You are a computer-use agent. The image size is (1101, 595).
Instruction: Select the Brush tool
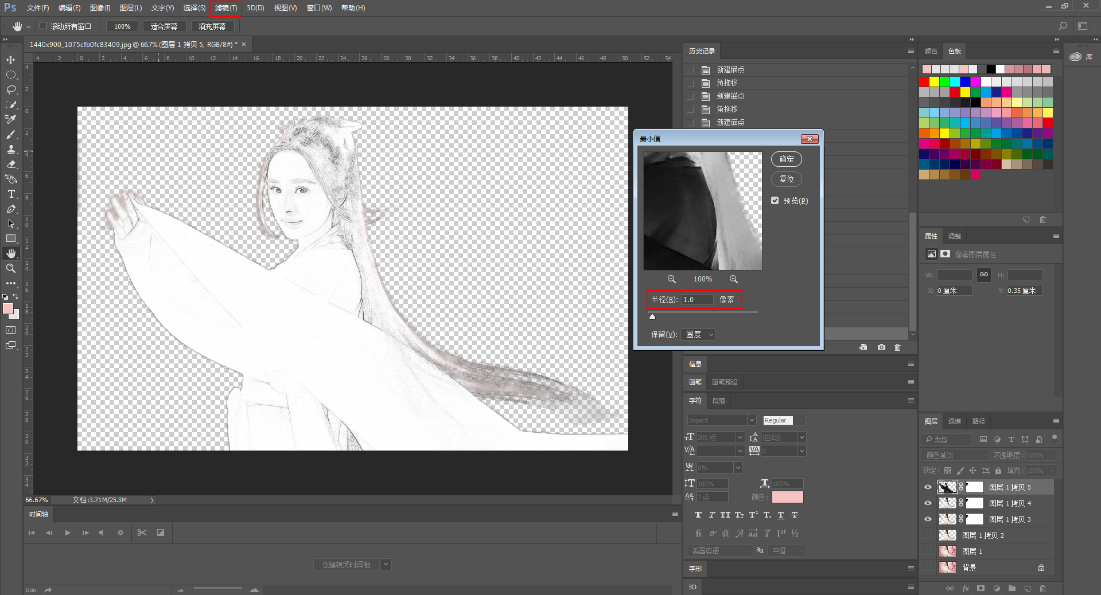pos(11,134)
